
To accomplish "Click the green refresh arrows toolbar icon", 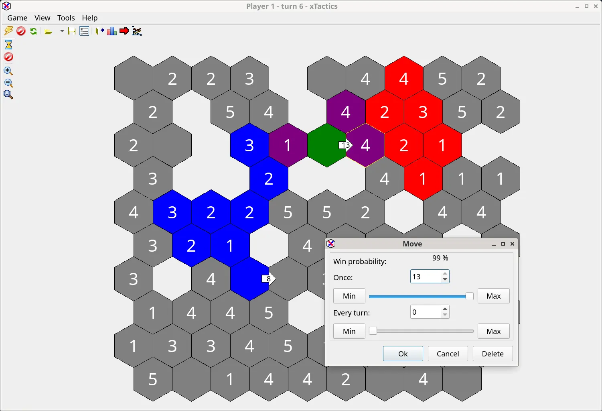I will [x=34, y=31].
